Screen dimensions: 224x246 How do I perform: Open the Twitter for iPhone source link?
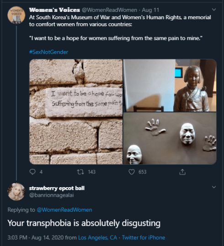144,237
